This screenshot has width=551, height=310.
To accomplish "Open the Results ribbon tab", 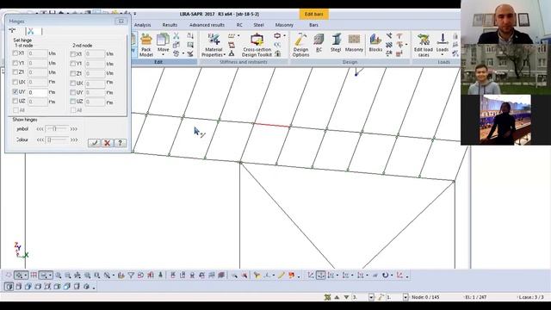I will tap(170, 25).
